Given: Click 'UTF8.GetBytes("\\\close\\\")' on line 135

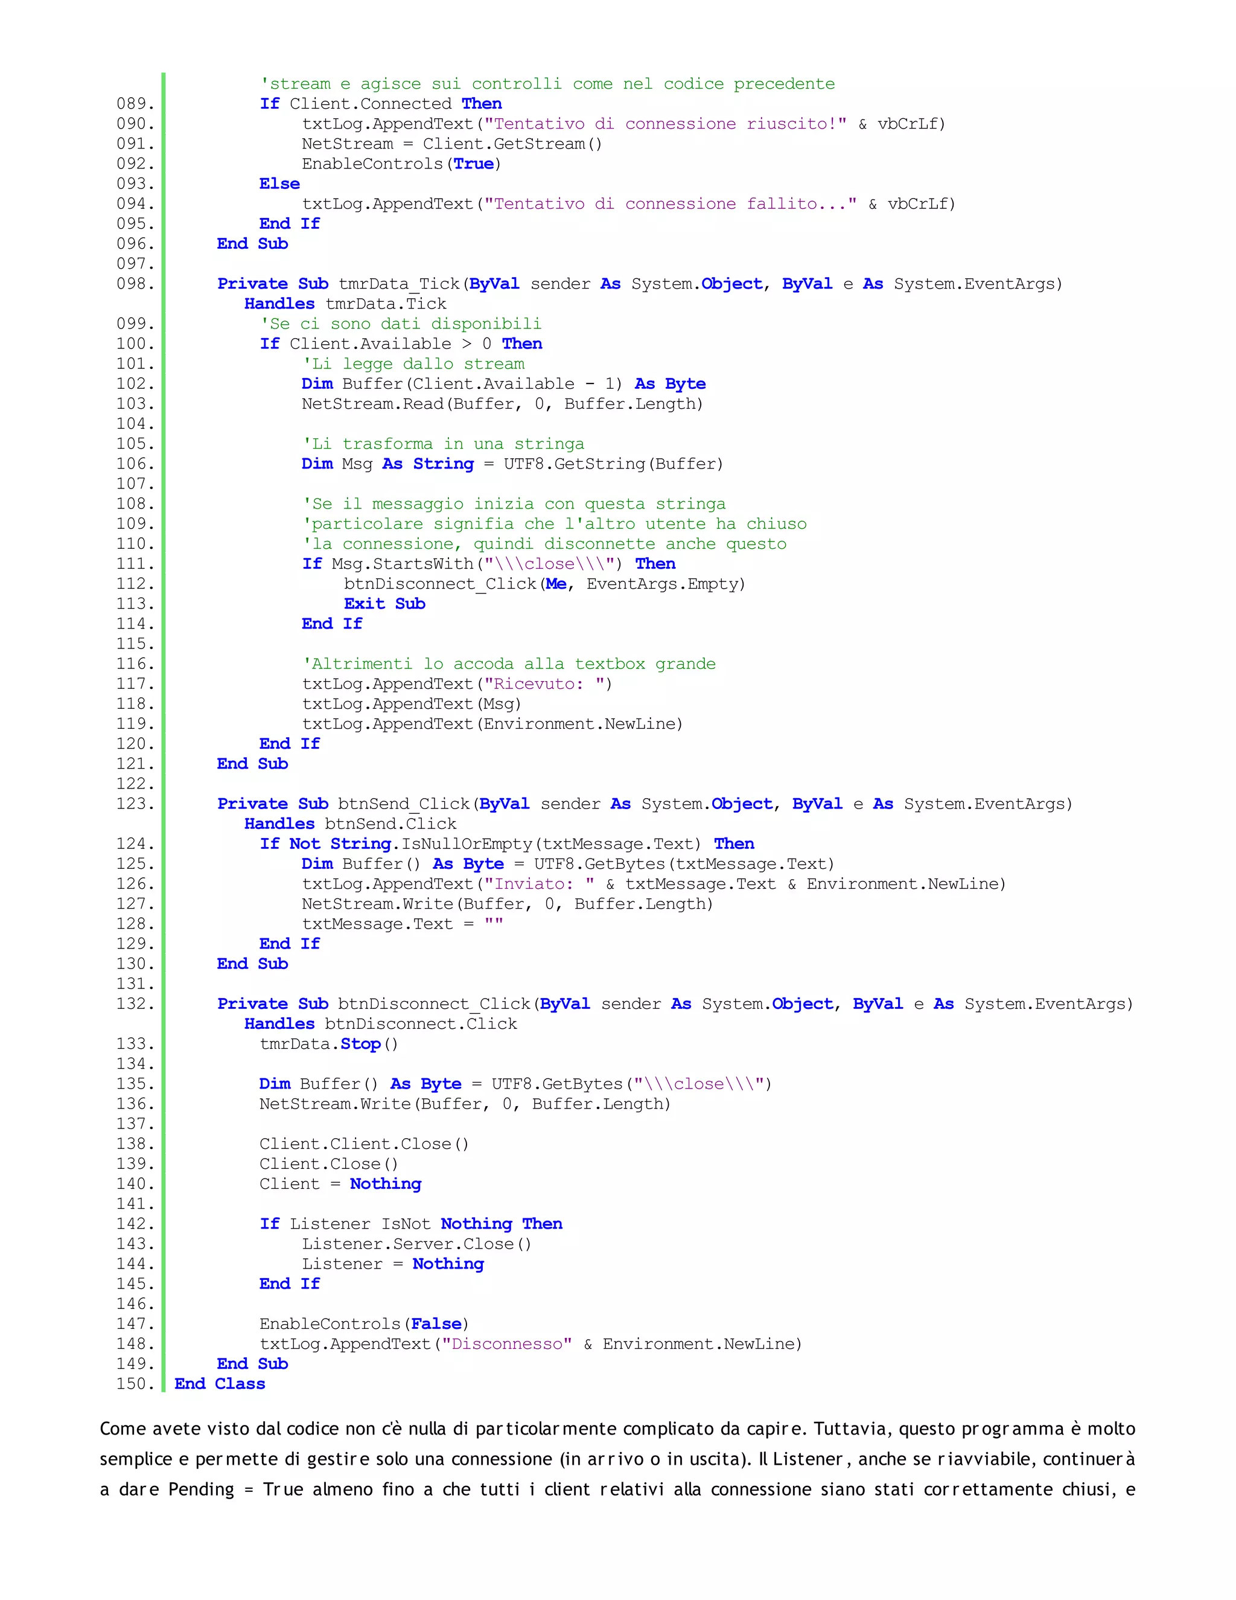Looking at the screenshot, I should click(632, 1084).
